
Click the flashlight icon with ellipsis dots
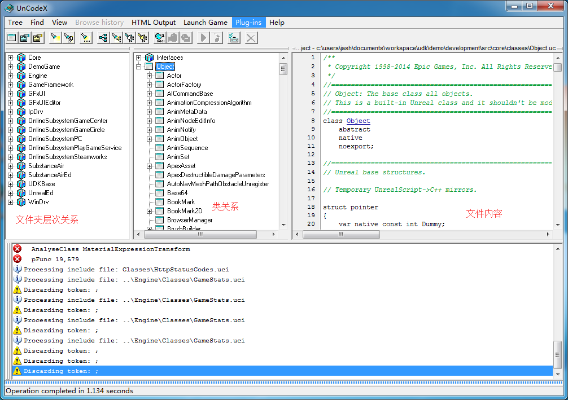tap(86, 38)
